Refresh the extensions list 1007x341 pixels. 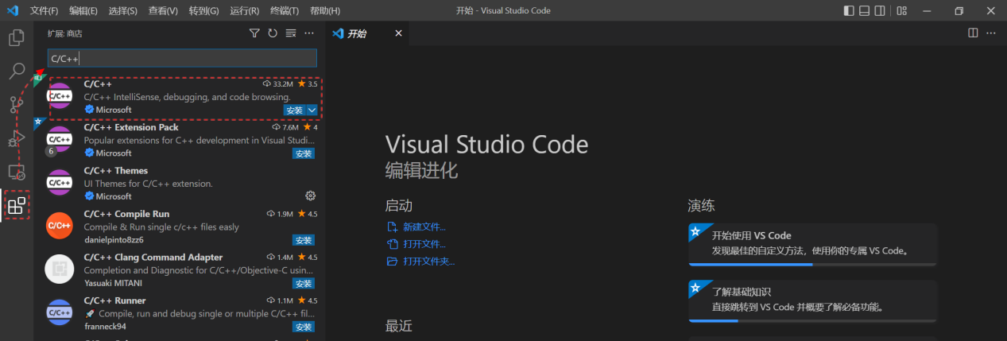pos(273,33)
